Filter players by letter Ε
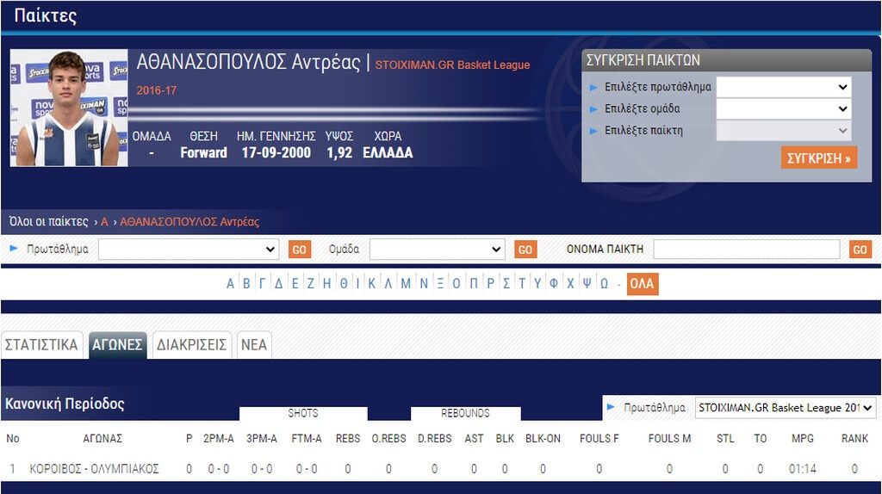Screen dimensions: 882x494 click(x=295, y=284)
